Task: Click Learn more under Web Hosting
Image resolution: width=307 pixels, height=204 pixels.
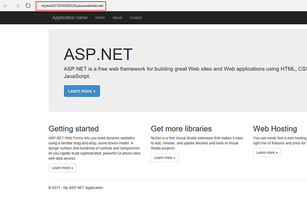Action: [267, 153]
